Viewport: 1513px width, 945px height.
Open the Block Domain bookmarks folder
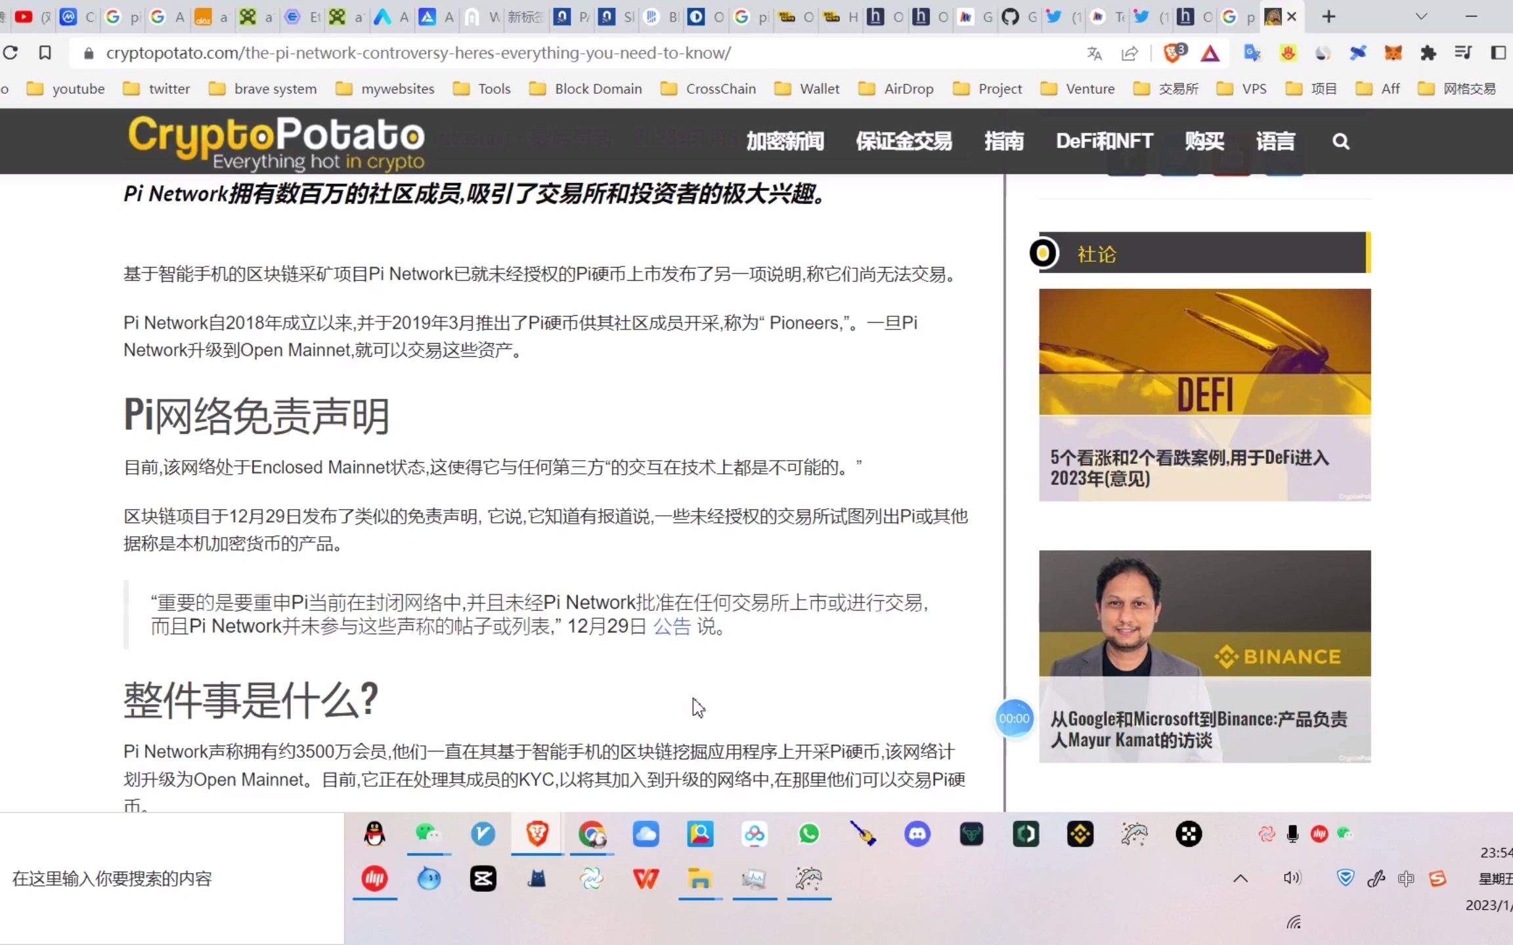pyautogui.click(x=586, y=89)
